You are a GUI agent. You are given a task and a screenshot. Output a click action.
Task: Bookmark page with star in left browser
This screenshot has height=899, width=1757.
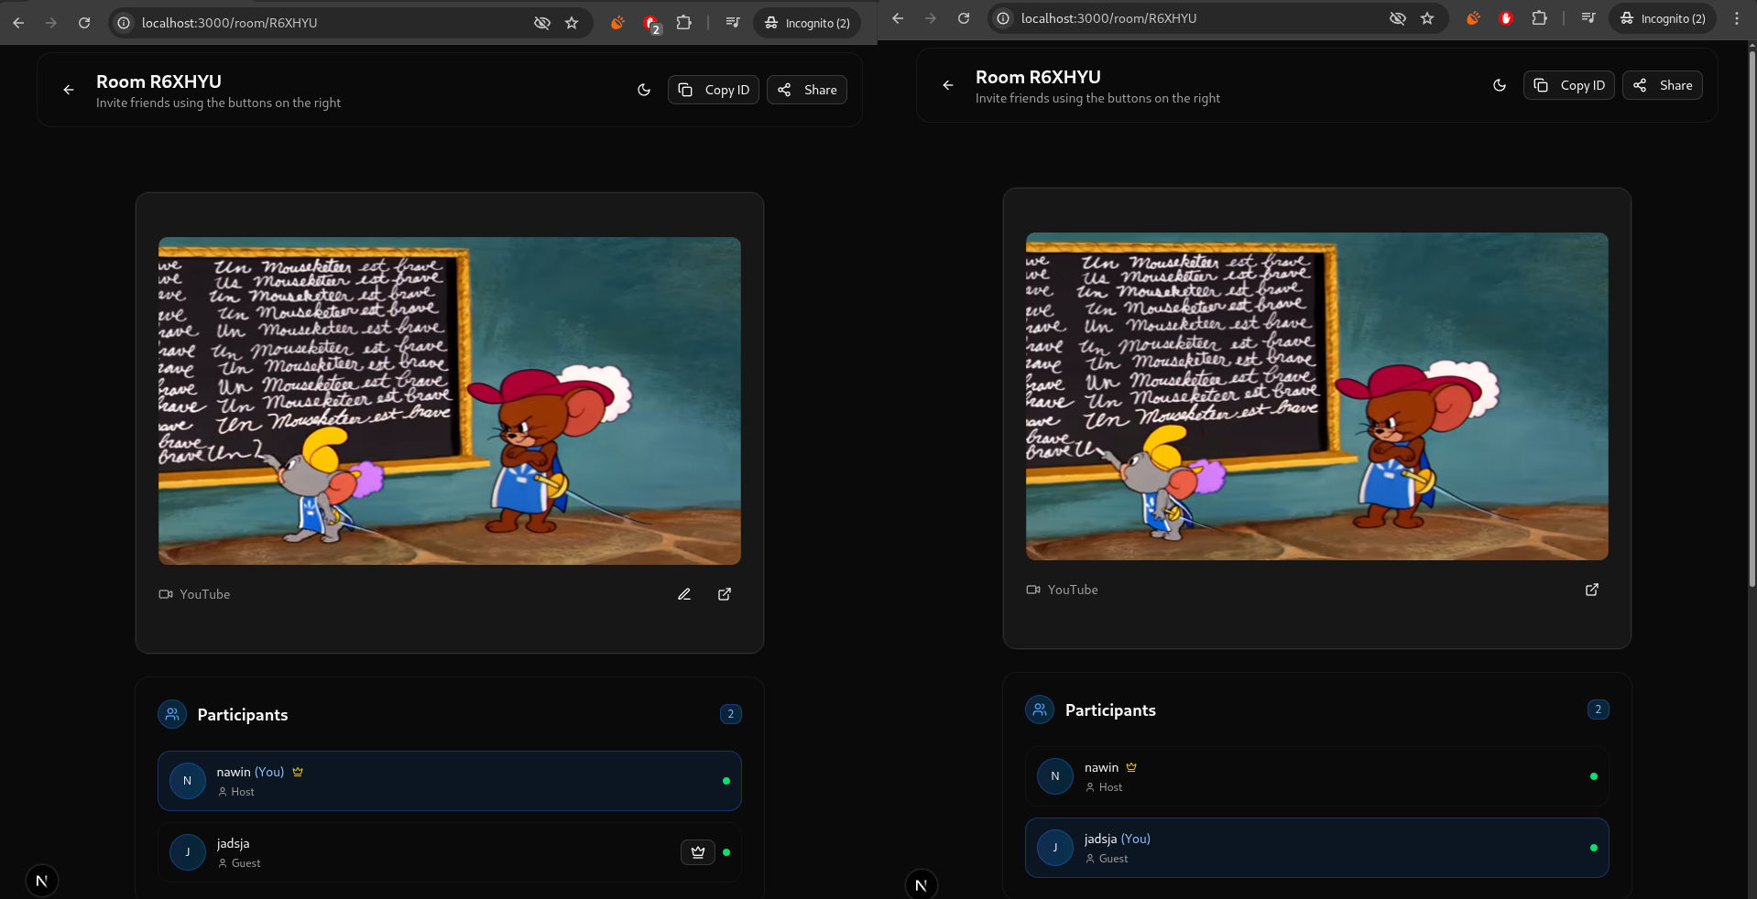coord(572,23)
